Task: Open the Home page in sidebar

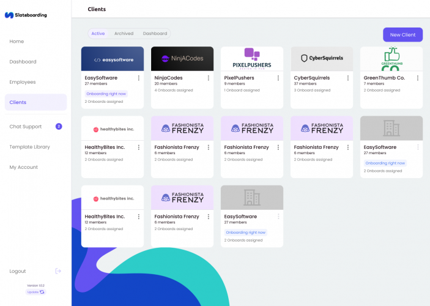Action: pos(17,42)
